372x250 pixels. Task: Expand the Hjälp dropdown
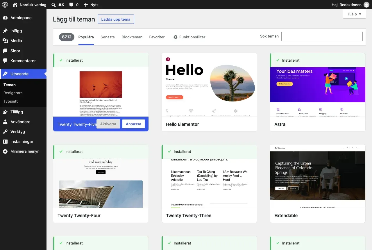pos(354,14)
